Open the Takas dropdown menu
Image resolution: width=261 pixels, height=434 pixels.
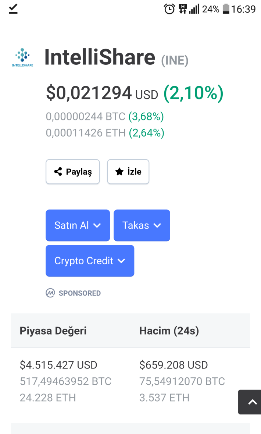[142, 225]
